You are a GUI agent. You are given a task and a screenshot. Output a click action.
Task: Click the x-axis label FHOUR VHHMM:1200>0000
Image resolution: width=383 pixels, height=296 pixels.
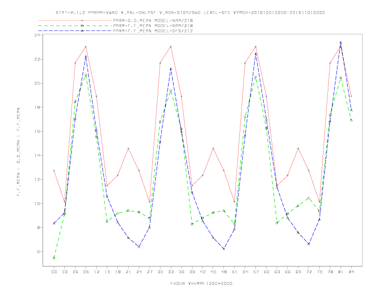click(201, 283)
